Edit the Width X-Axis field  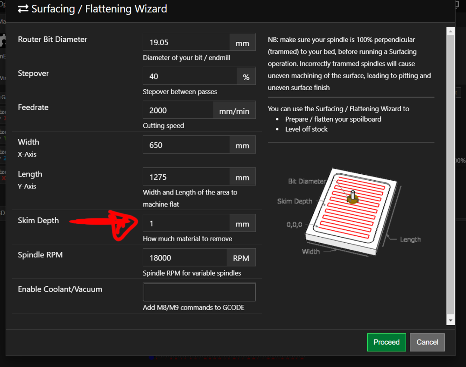pyautogui.click(x=186, y=145)
